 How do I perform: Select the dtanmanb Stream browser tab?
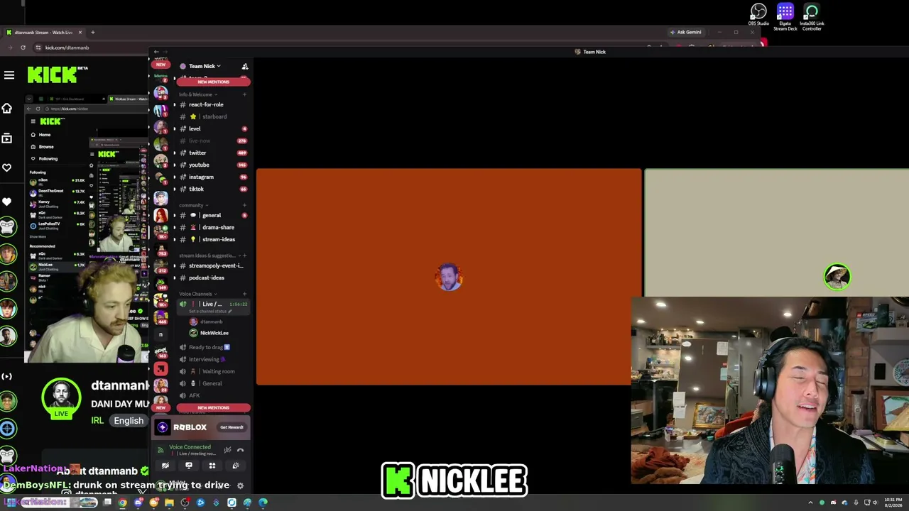tap(44, 32)
